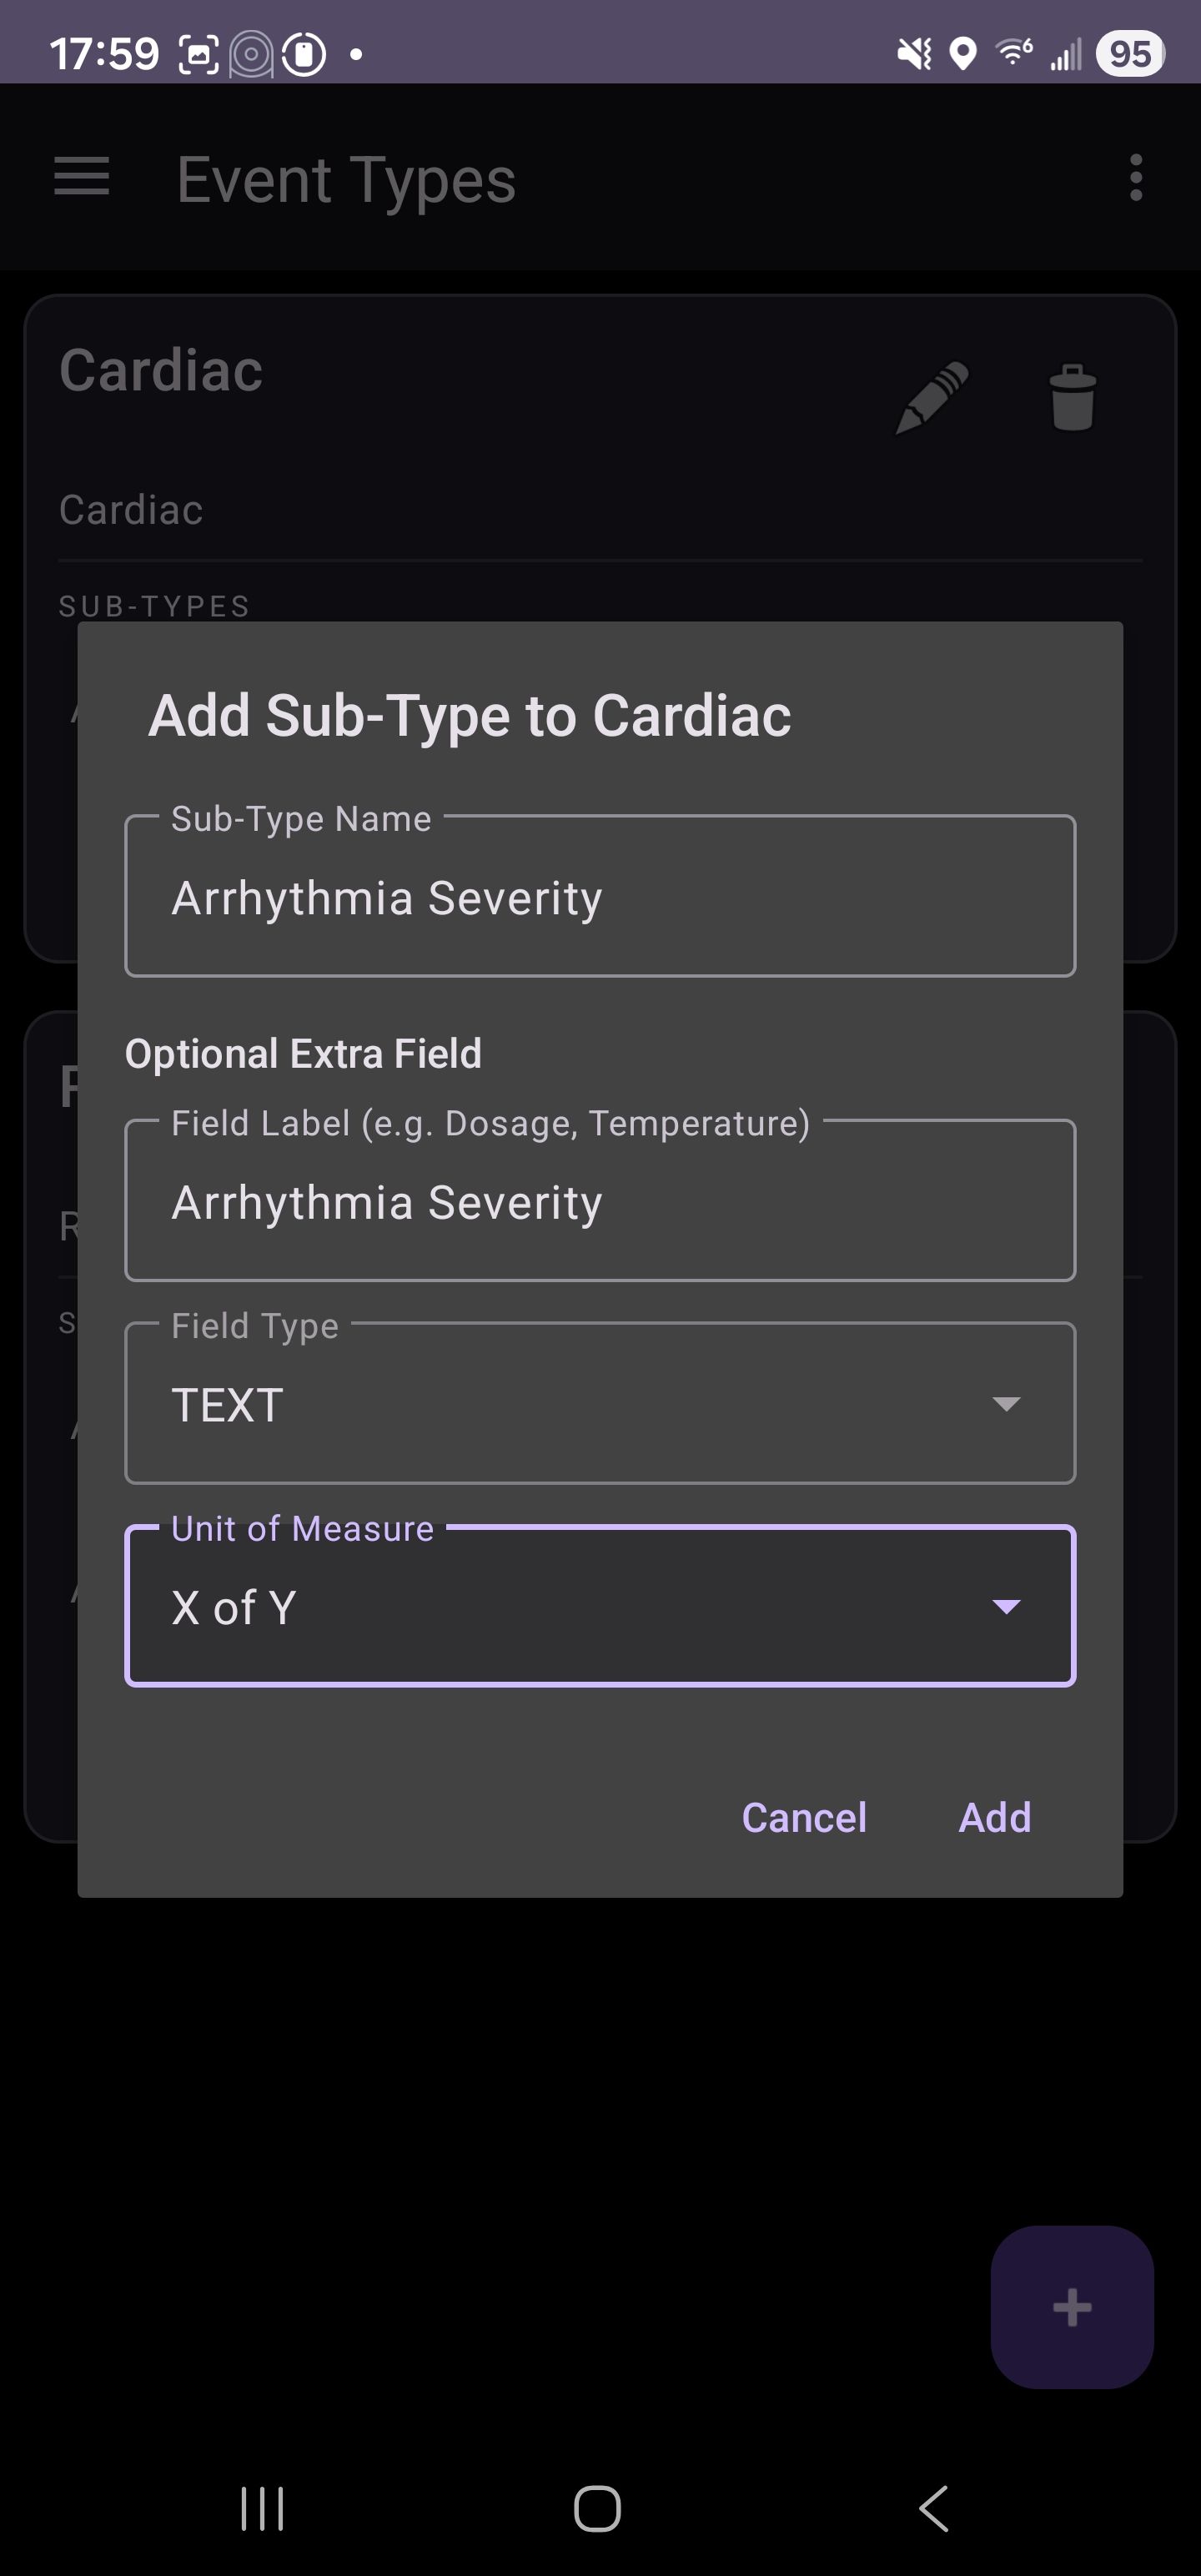Click Add to save the sub-type
The height and width of the screenshot is (2576, 1201).
coord(994,1817)
